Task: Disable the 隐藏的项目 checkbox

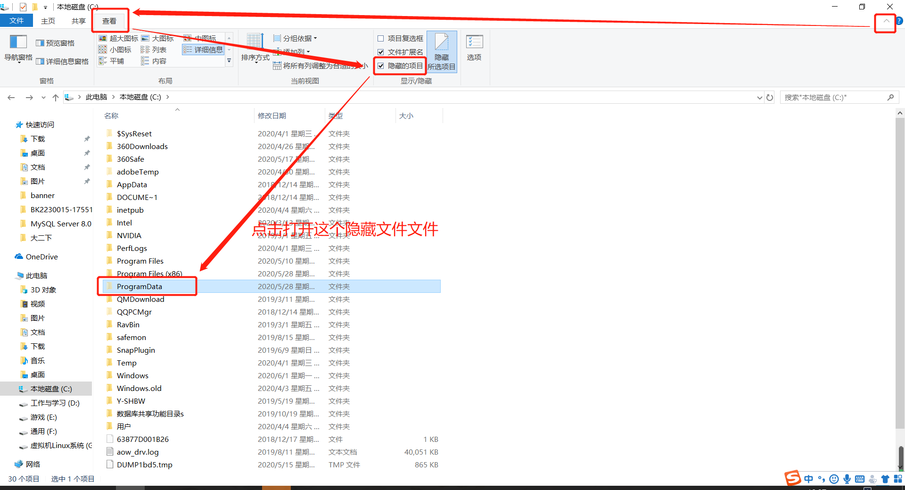Action: coord(380,66)
